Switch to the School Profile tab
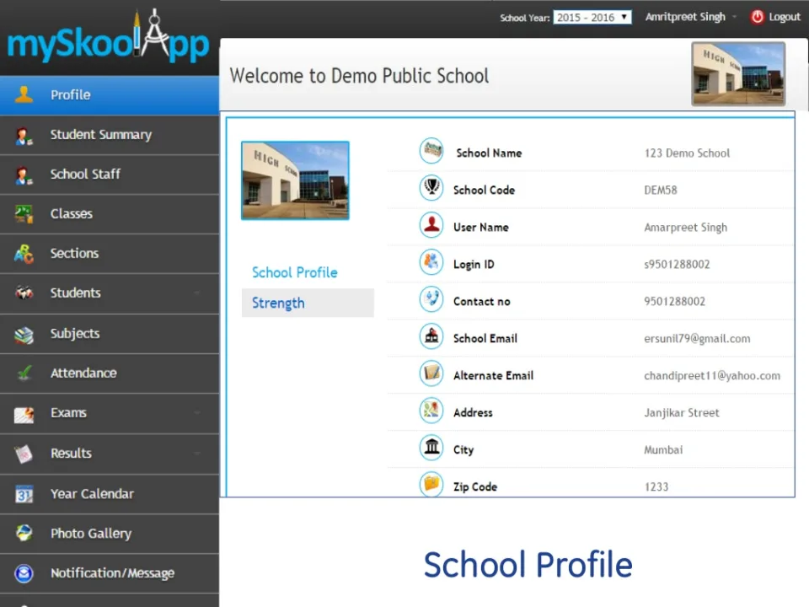The height and width of the screenshot is (607, 809). pyautogui.click(x=295, y=272)
